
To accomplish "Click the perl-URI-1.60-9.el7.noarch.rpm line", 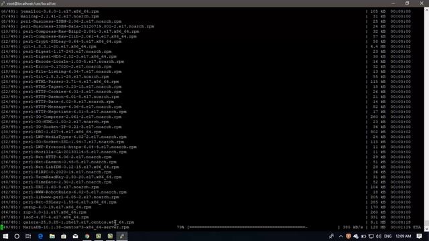I will pyautogui.click(x=50, y=187).
